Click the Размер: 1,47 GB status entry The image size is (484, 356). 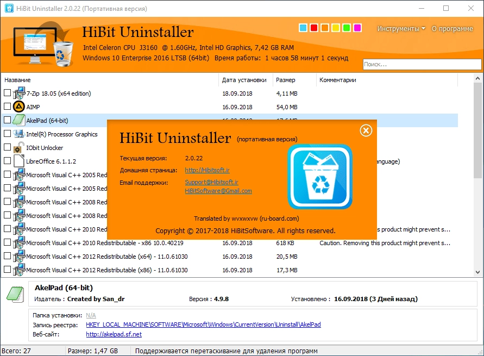point(93,351)
